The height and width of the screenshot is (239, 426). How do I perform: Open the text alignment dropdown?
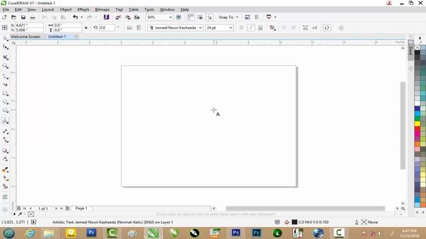click(x=272, y=28)
